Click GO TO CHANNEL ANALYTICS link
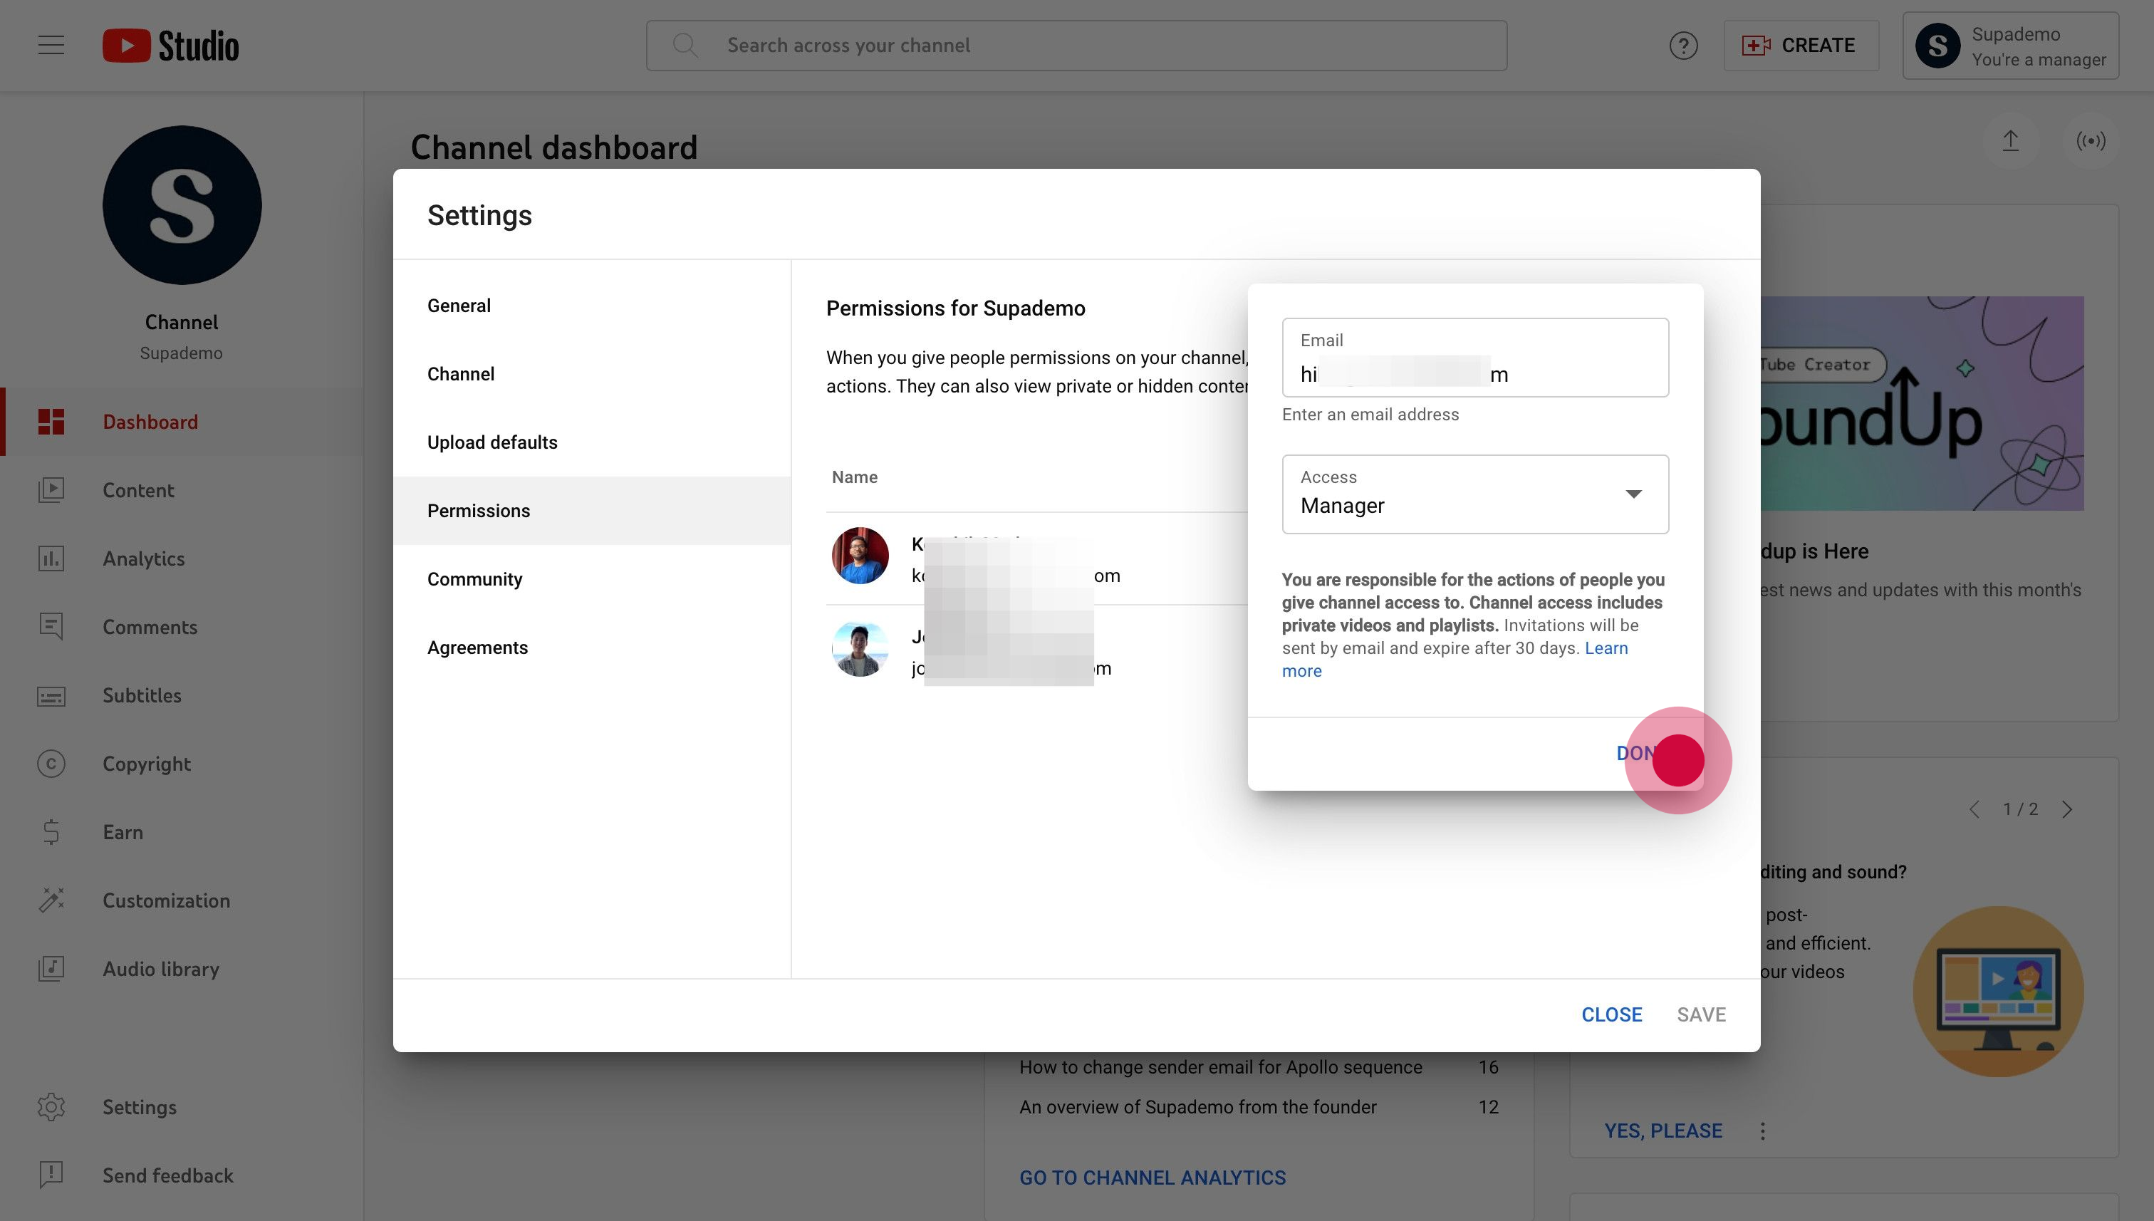The width and height of the screenshot is (2154, 1221). click(1152, 1178)
